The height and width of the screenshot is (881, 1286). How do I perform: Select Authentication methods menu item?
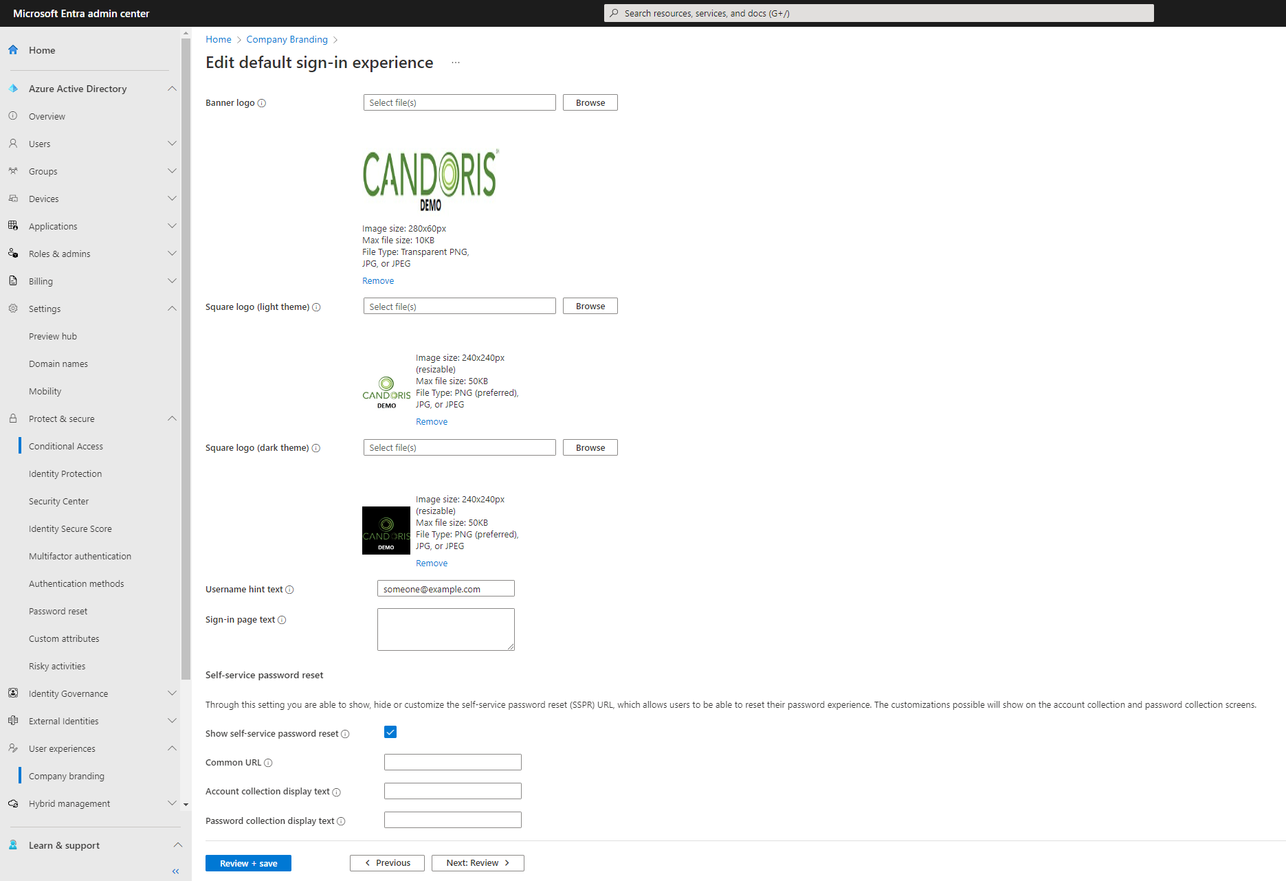point(76,583)
